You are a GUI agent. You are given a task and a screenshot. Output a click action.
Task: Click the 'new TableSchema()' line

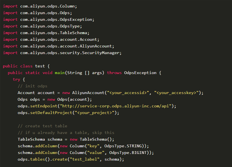(66, 139)
